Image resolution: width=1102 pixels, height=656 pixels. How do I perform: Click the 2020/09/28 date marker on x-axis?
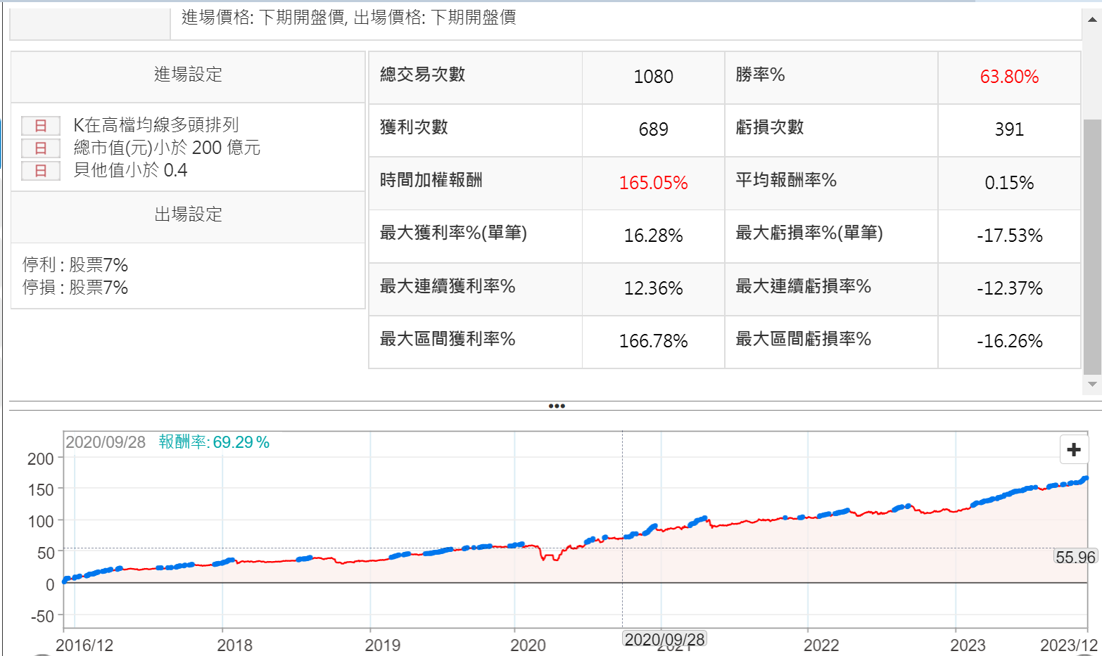[x=664, y=639]
